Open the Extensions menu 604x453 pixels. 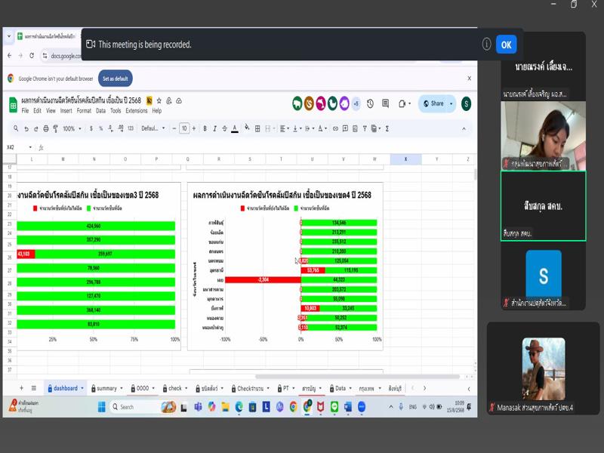[137, 110]
